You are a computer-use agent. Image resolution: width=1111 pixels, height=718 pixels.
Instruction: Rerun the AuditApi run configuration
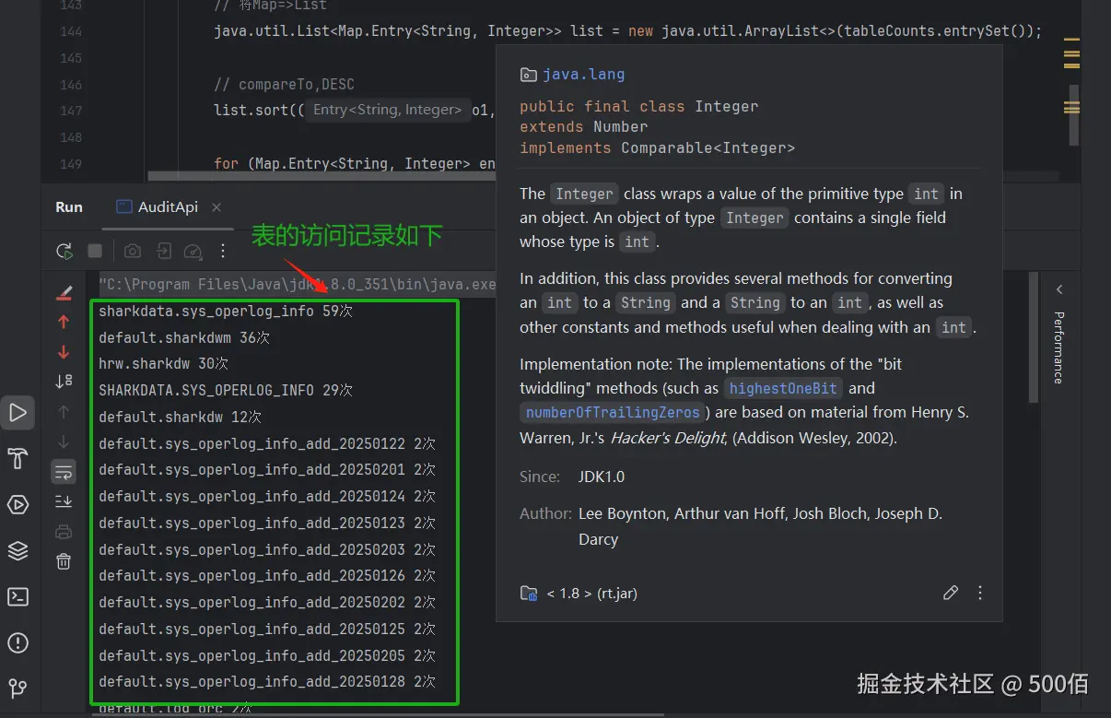(x=64, y=251)
